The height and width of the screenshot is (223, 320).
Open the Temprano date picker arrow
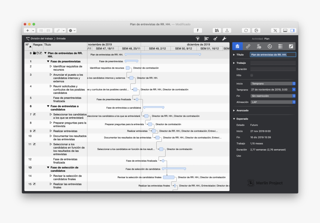[x=294, y=89]
